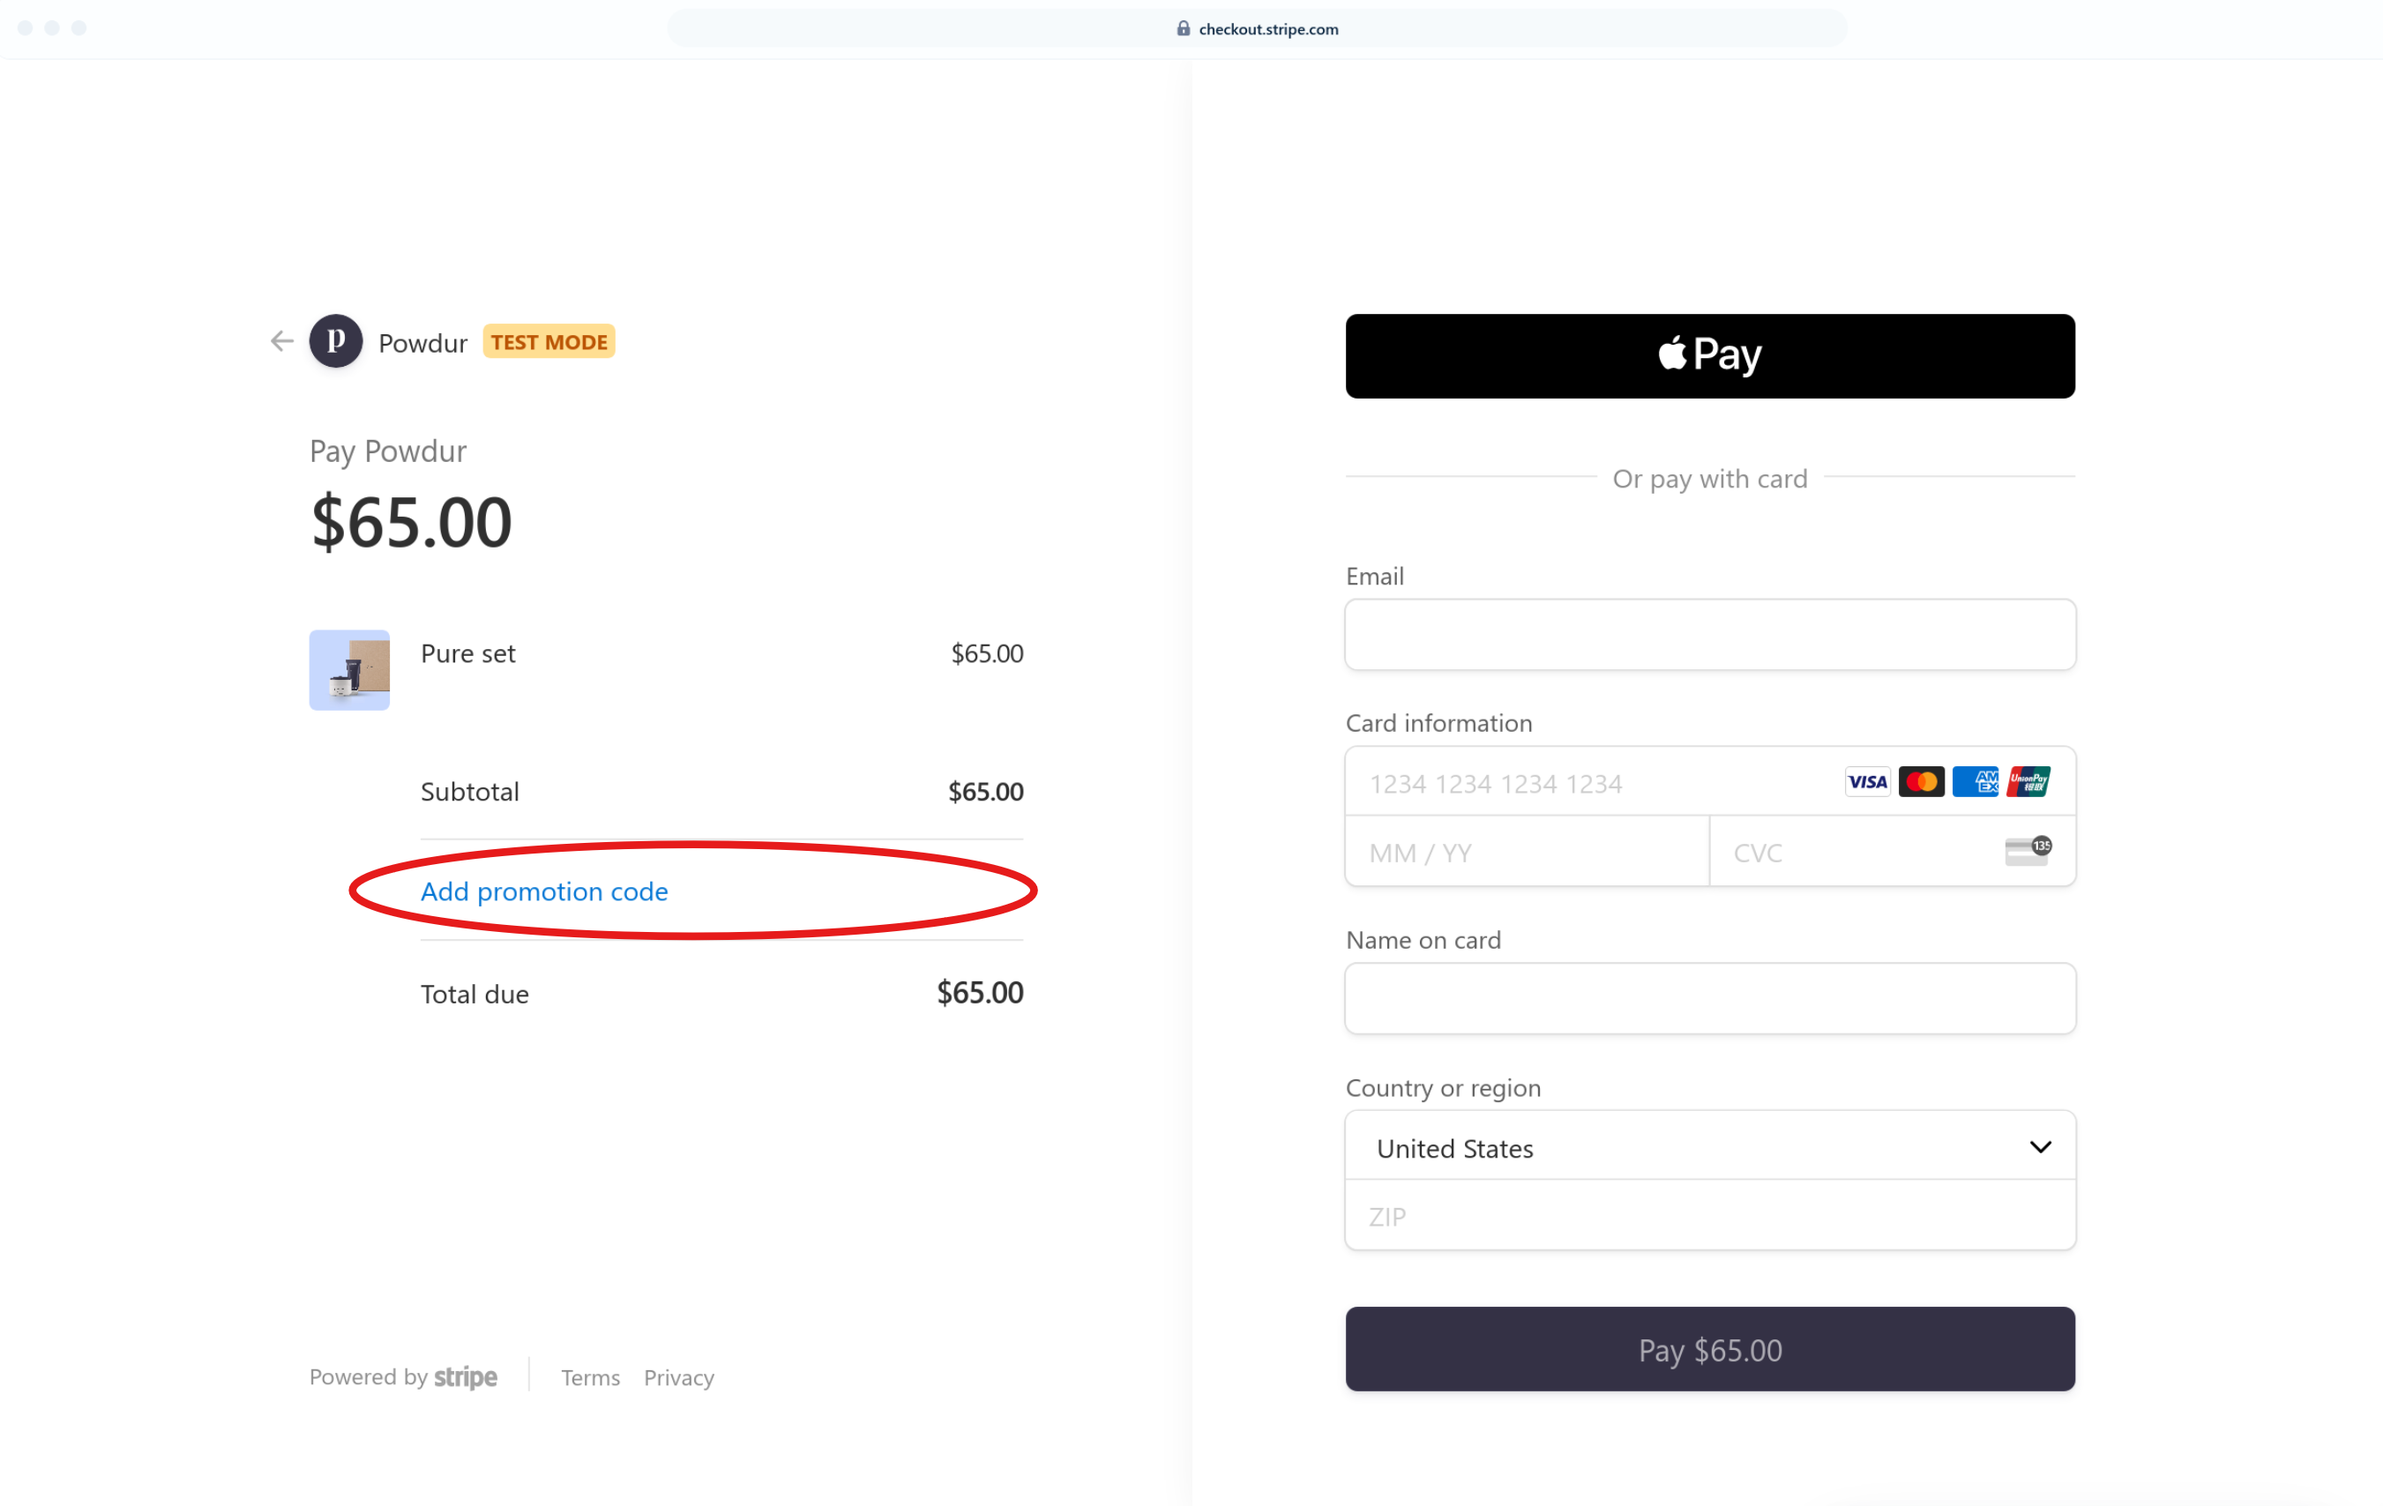The height and width of the screenshot is (1506, 2383).
Task: Click the Powdur logo avatar
Action: (x=335, y=341)
